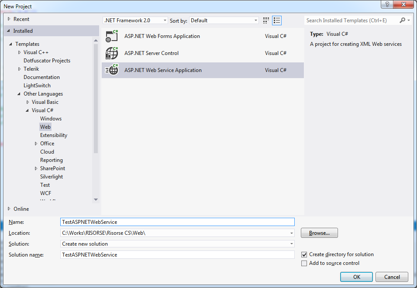Expand the Visual Basic node
Screen dimensions: 417x288
(28, 102)
